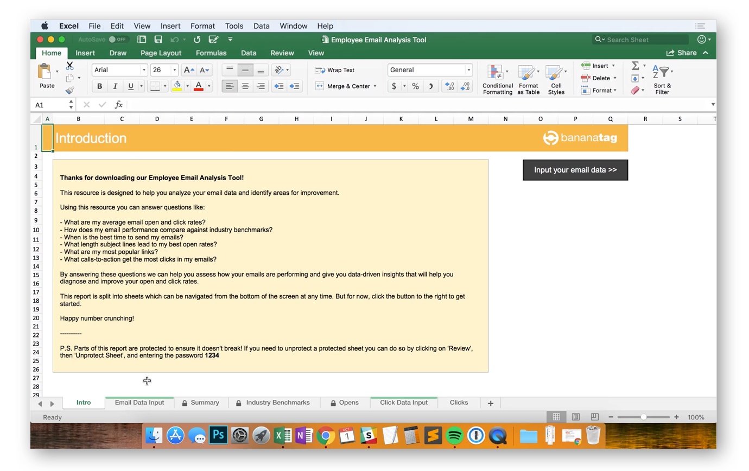The image size is (749, 471).
Task: Click the Decrease Decimal icon
Action: click(465, 86)
